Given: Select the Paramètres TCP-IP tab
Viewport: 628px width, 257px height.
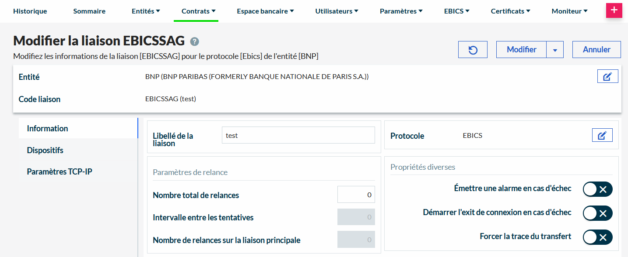Looking at the screenshot, I should pos(60,171).
